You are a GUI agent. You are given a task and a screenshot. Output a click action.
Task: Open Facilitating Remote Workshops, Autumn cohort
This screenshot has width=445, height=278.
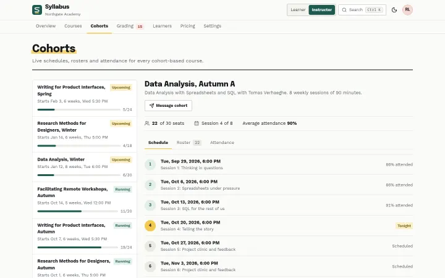[85, 200]
